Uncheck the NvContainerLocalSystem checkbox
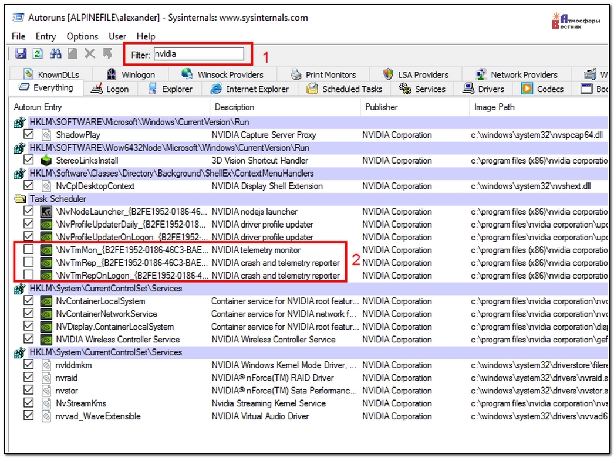This screenshot has width=614, height=458. click(x=28, y=300)
